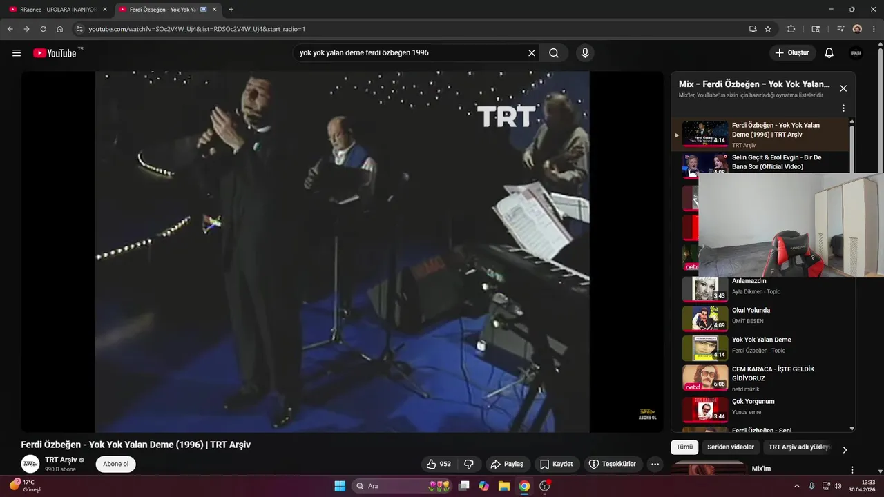Click the ABONE OL overlay in video
The width and height of the screenshot is (884, 497).
point(647,414)
